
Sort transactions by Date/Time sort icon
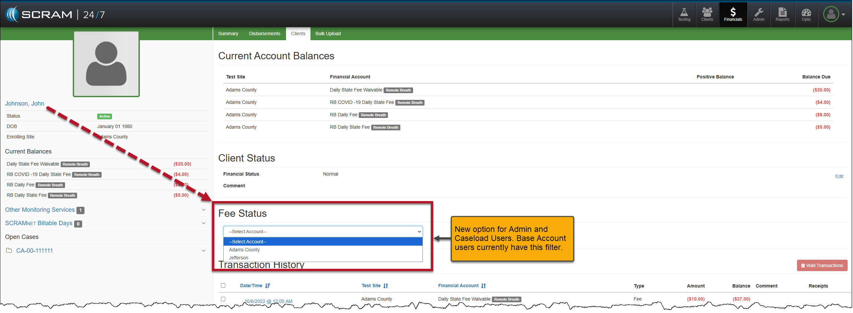268,286
